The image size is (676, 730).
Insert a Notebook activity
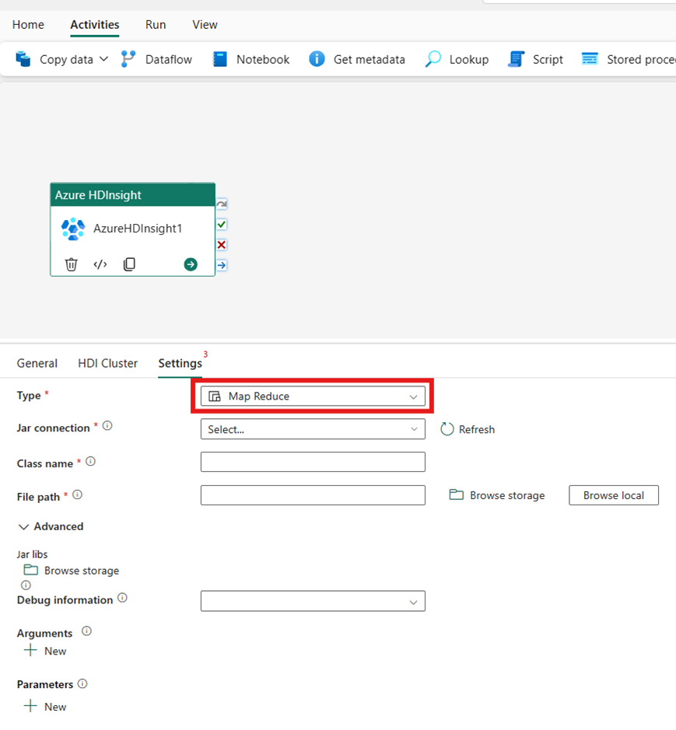[250, 60]
